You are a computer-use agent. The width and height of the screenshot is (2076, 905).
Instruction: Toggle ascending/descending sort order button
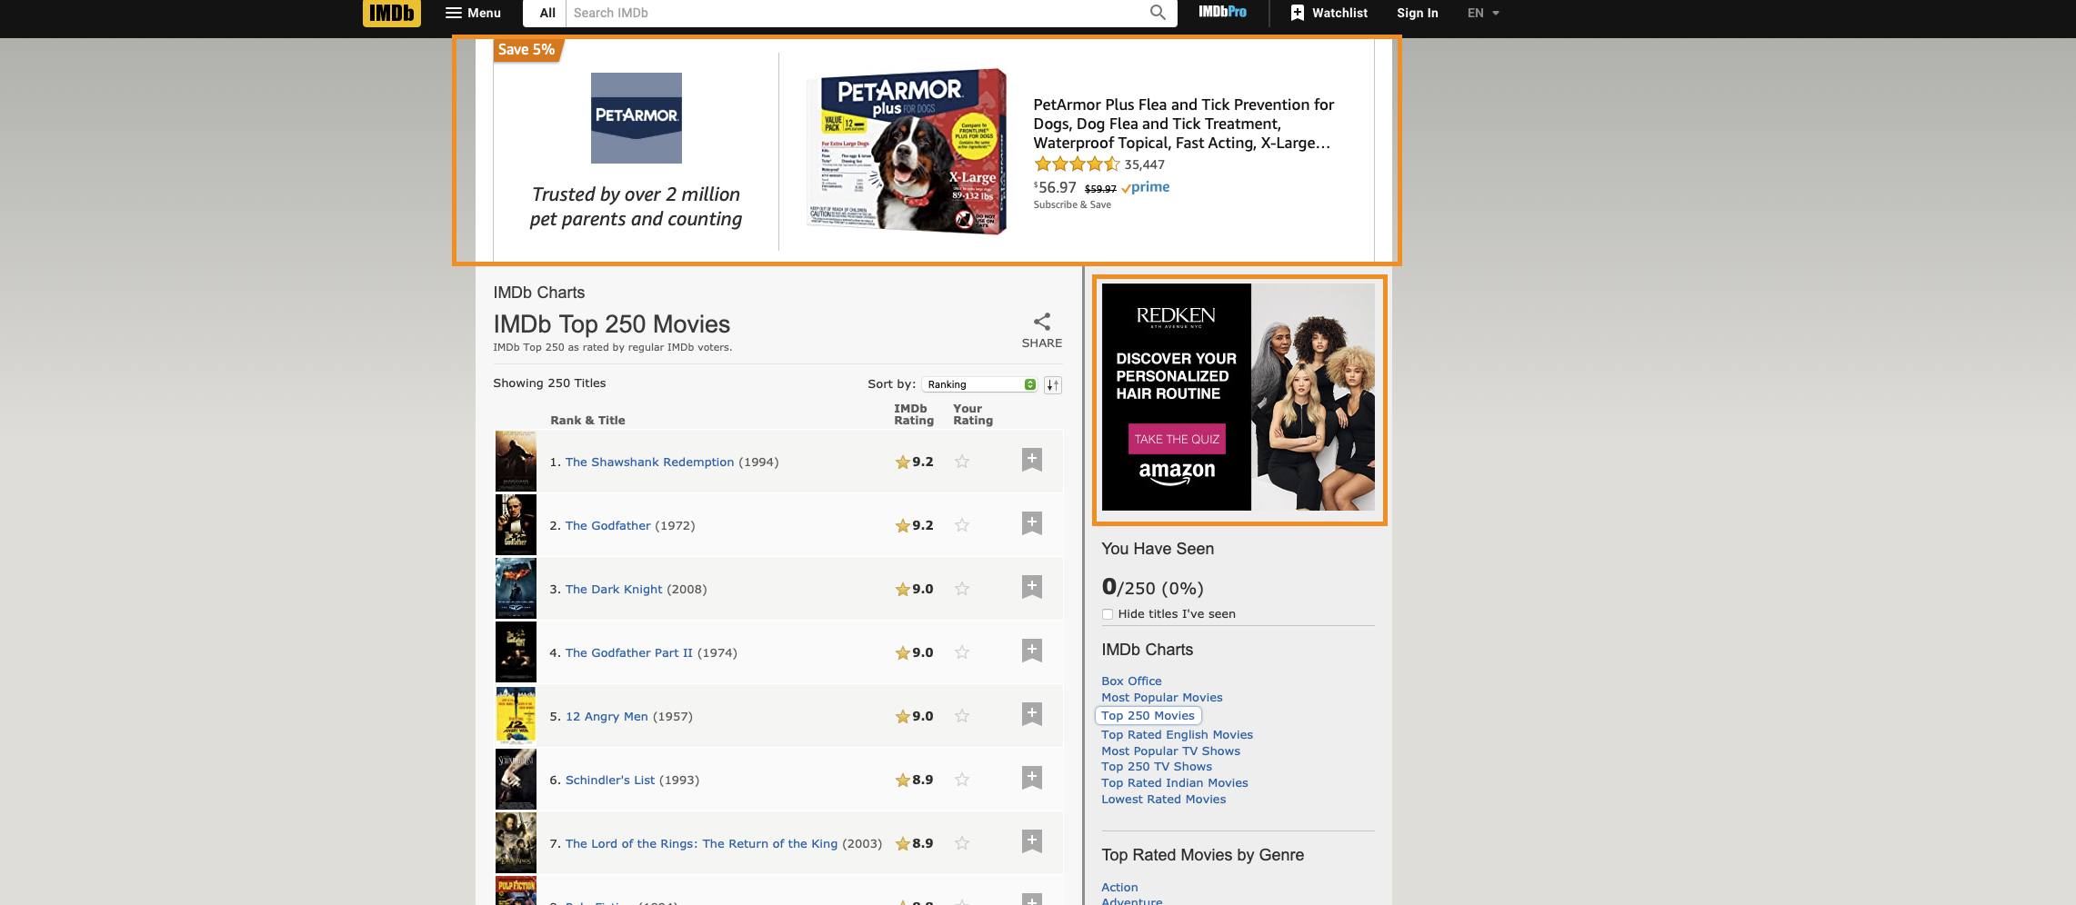1053,384
